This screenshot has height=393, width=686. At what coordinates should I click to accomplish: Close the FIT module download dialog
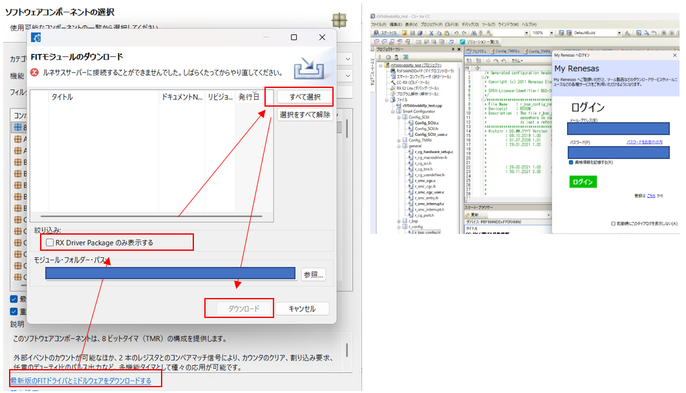tap(323, 37)
